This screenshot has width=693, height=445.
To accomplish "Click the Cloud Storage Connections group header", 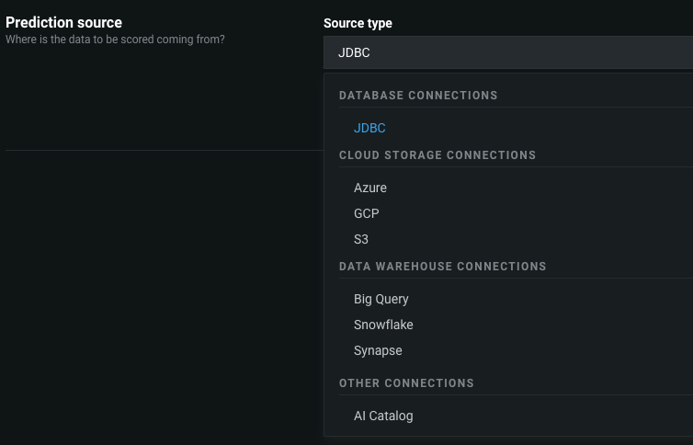I will click(x=437, y=155).
